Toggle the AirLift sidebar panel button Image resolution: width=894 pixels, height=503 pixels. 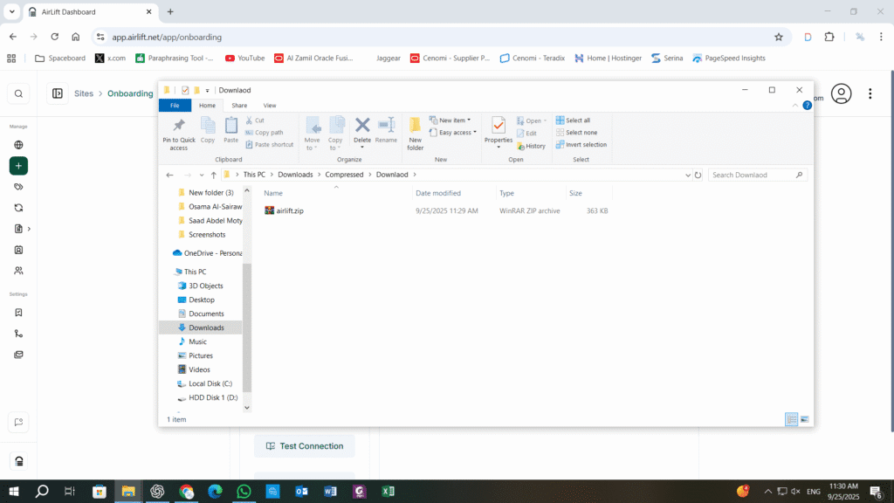point(58,93)
